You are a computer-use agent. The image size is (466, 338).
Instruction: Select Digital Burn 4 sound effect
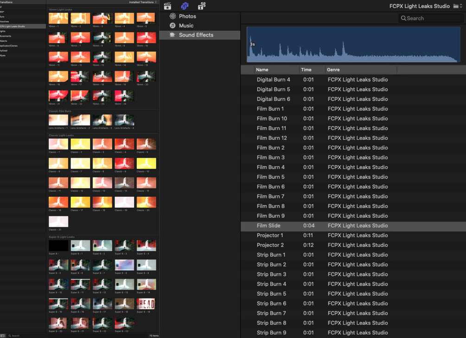(x=353, y=79)
